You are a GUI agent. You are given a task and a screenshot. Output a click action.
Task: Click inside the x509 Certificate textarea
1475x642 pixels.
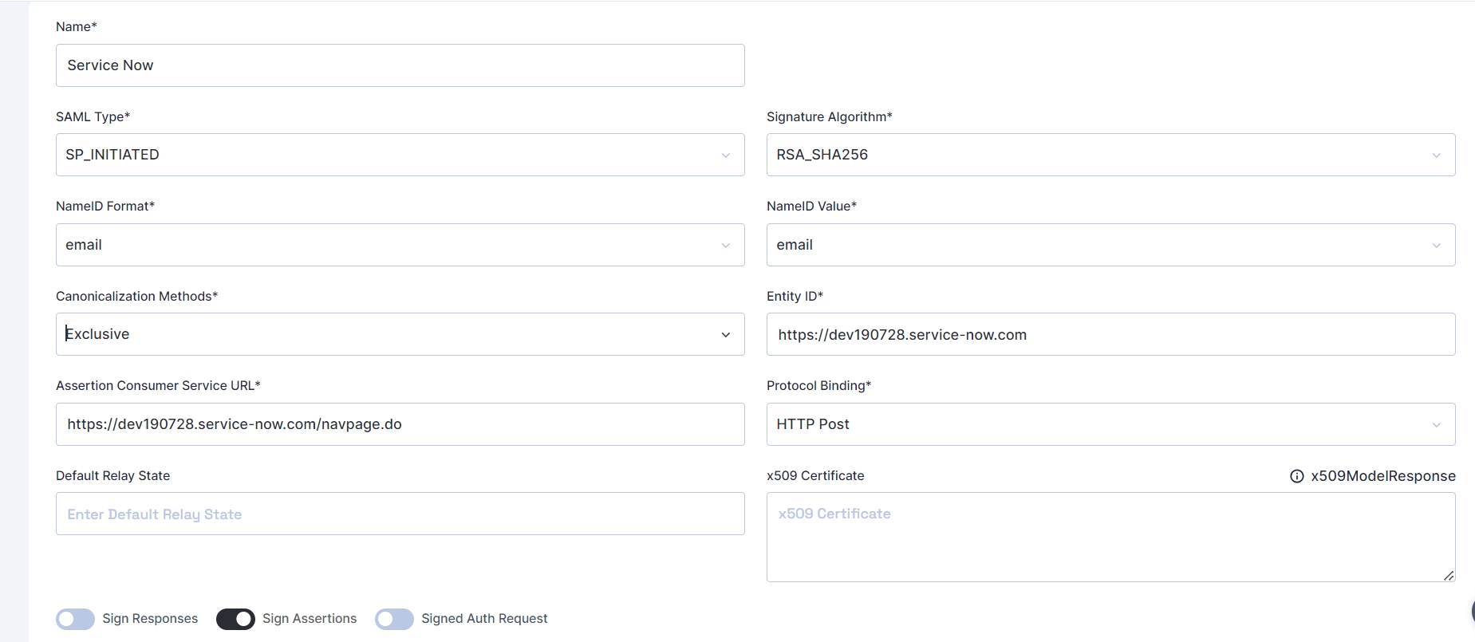point(1109,537)
